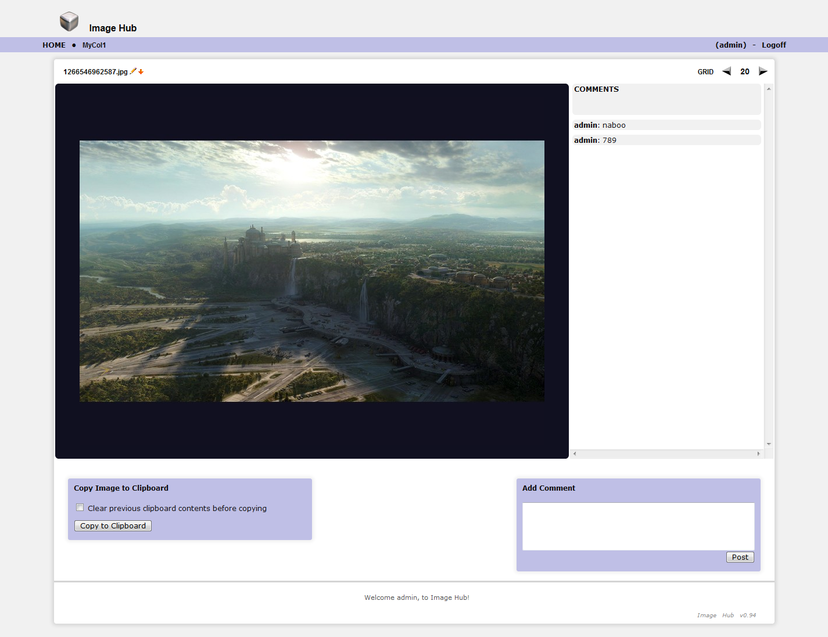
Task: Switch to GRID view
Action: tap(705, 72)
